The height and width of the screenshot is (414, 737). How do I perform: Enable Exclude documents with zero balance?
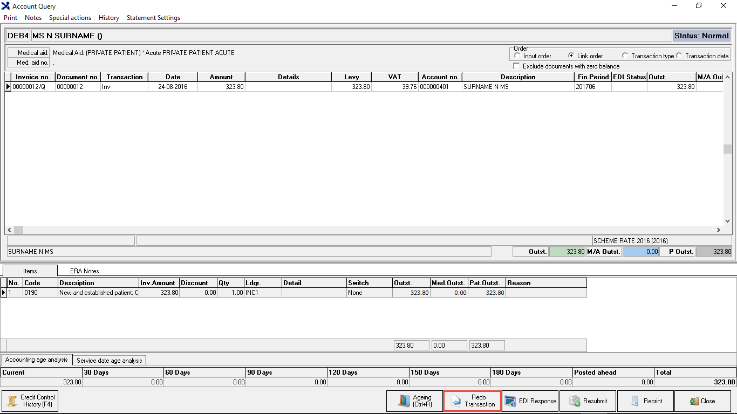[517, 66]
